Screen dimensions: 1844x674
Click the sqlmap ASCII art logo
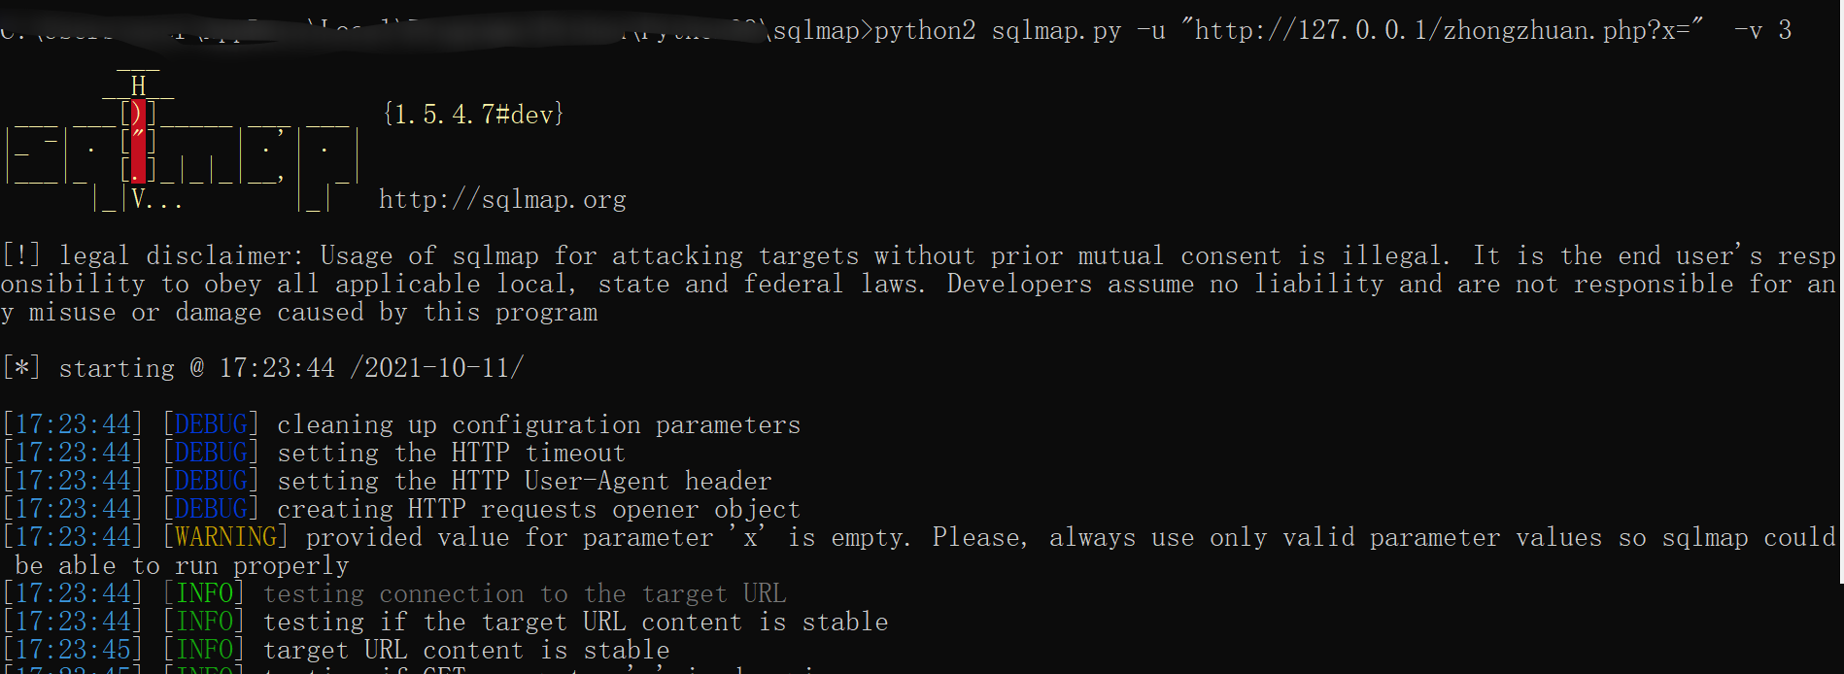pos(185,142)
